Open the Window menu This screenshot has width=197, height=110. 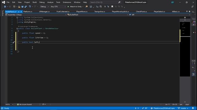coord(77,2)
